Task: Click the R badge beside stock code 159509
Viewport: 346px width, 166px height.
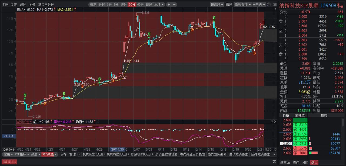Action: [x=338, y=5]
